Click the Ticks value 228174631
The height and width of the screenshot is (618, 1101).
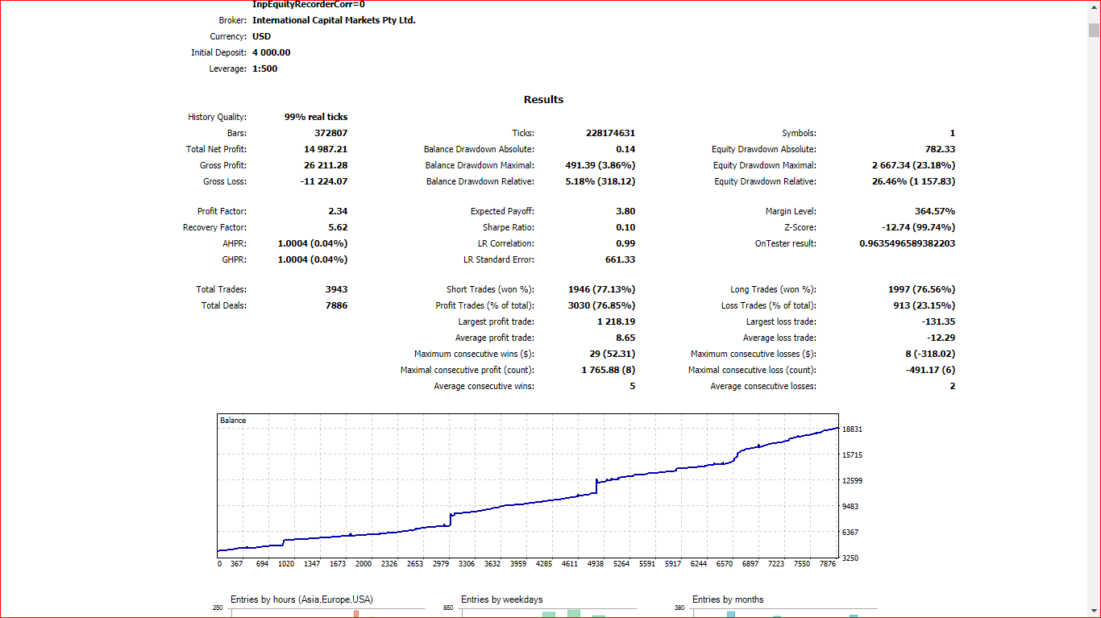pyautogui.click(x=611, y=133)
